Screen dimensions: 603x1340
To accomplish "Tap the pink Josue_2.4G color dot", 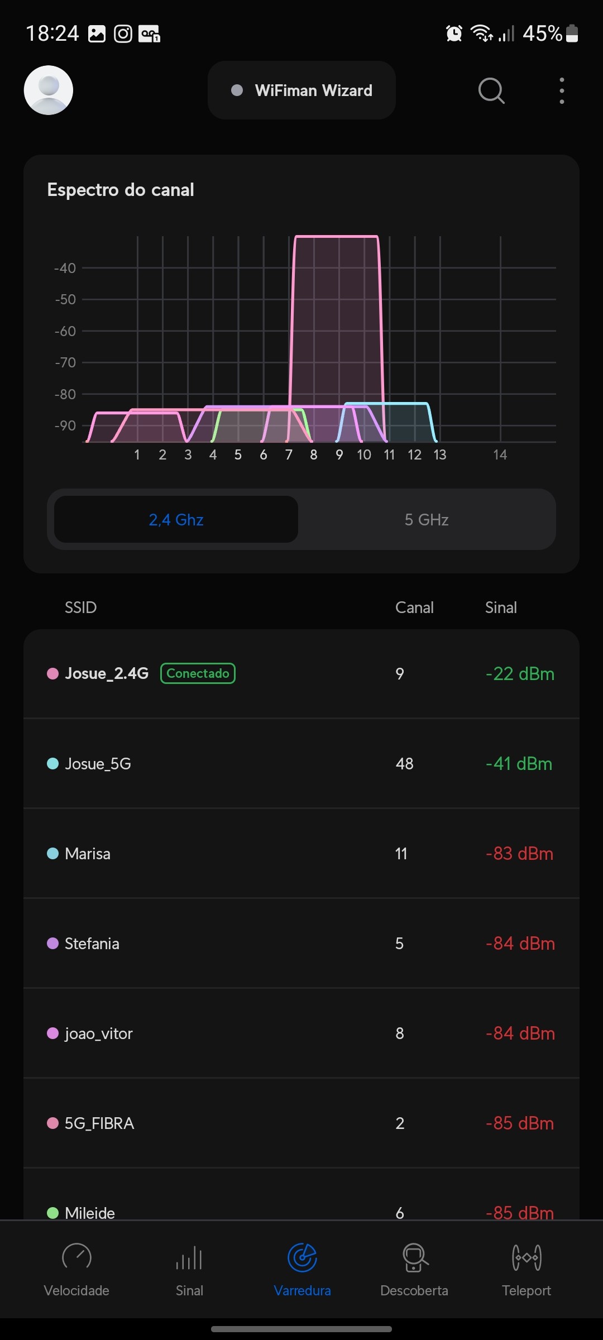I will pyautogui.click(x=53, y=674).
